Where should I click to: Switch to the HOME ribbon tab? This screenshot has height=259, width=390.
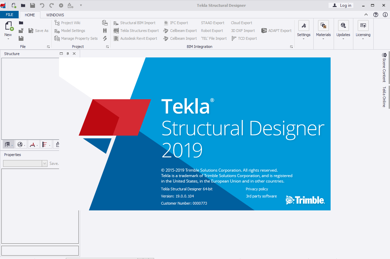click(x=30, y=15)
